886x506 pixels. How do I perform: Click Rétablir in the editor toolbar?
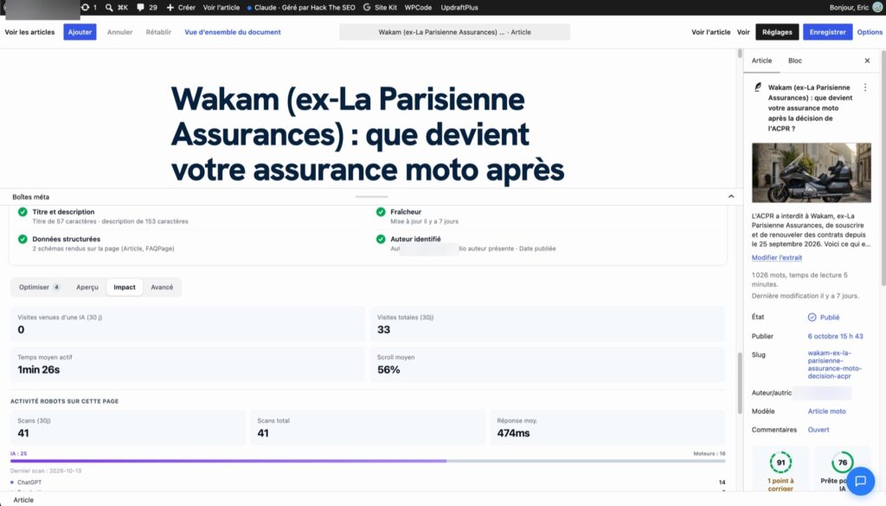tap(158, 32)
